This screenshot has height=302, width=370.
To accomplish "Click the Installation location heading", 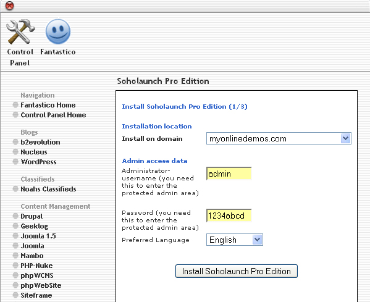I will 157,126.
